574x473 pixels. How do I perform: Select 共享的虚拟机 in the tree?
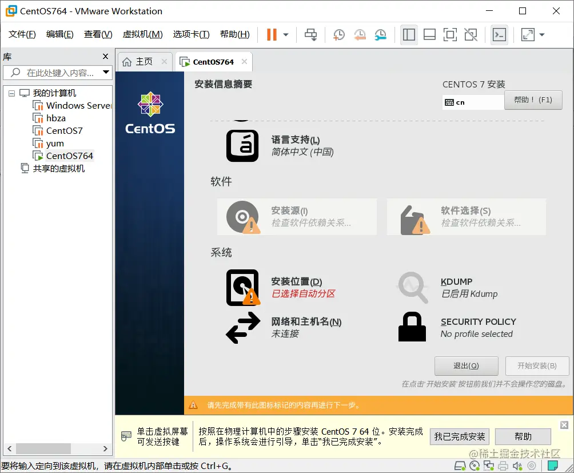[x=53, y=168]
